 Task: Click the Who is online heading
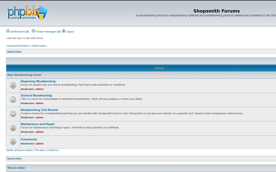[16, 168]
